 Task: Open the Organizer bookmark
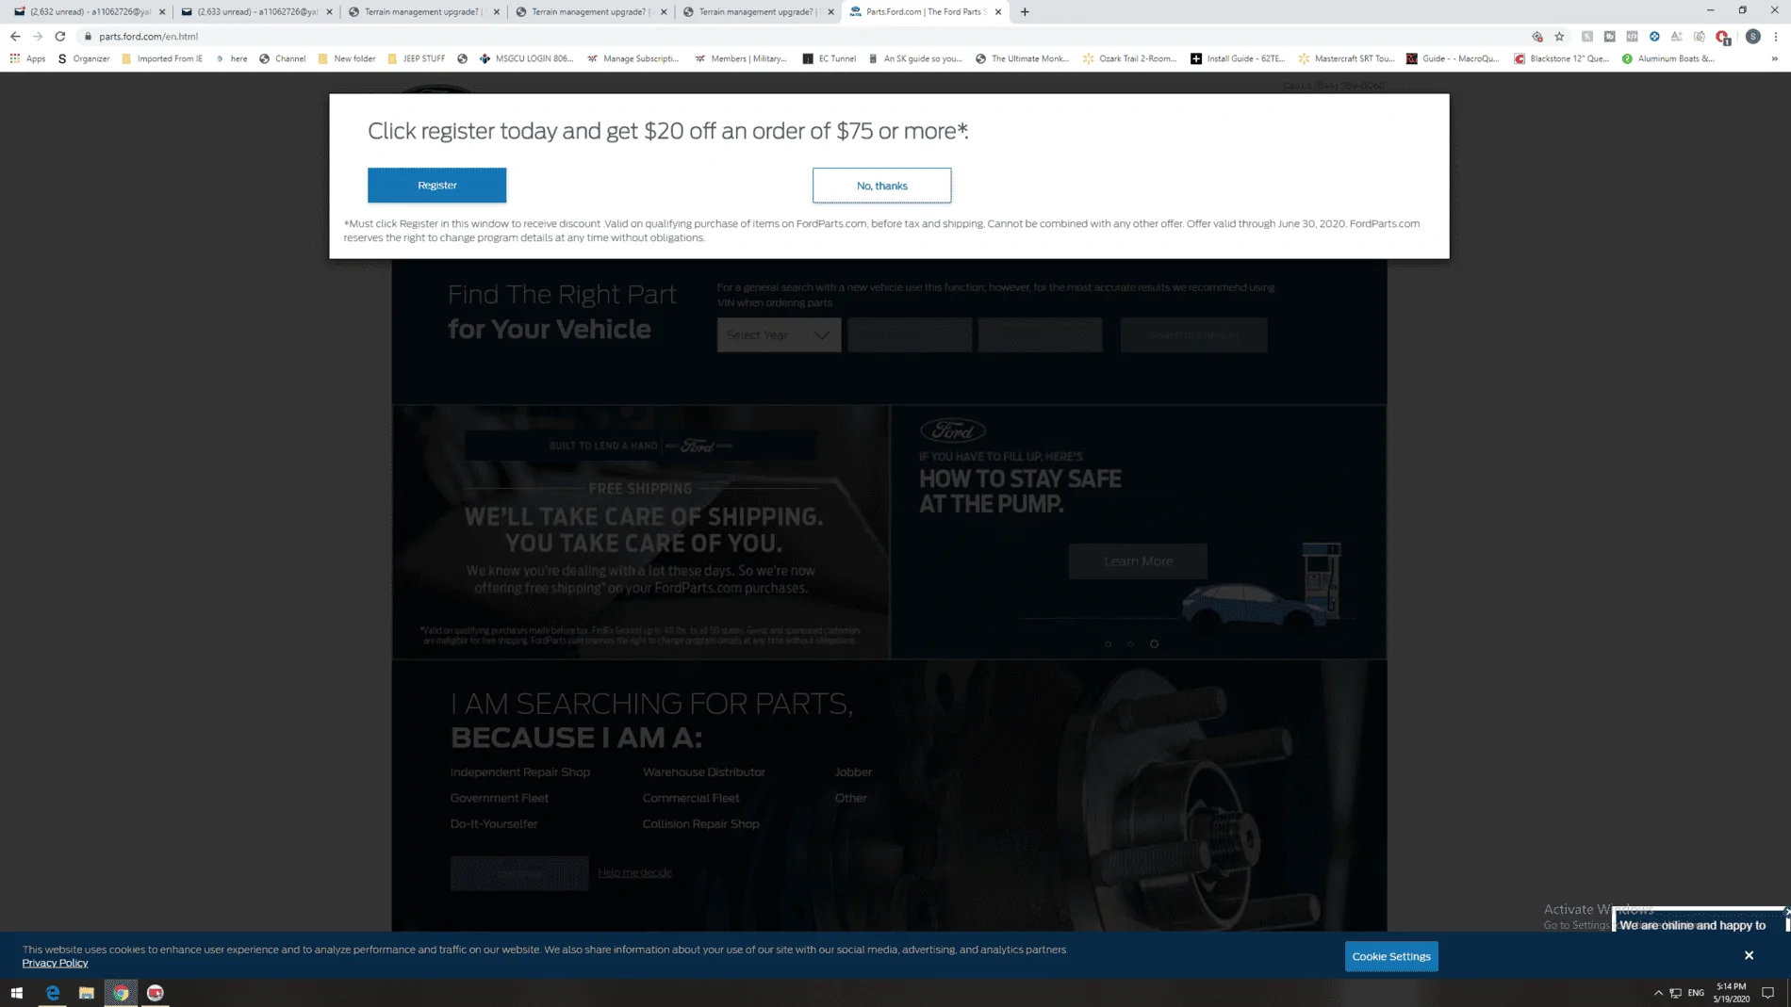pos(84,58)
